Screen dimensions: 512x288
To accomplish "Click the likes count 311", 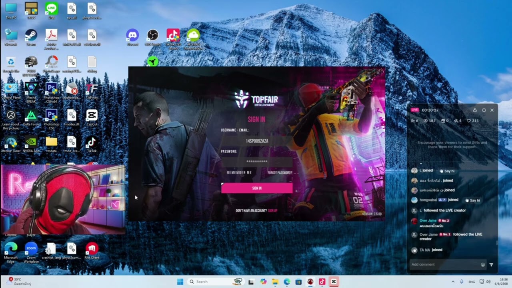I will point(473,121).
